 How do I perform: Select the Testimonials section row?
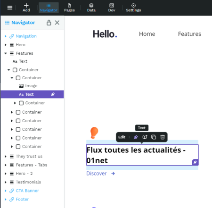coord(32,182)
